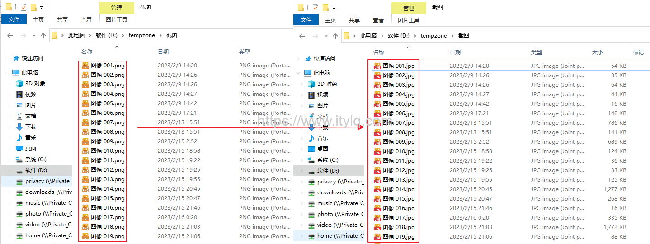650x244 pixels.
Task: Click the JPG file icon of 图像 010.jpg
Action: pyautogui.click(x=377, y=151)
